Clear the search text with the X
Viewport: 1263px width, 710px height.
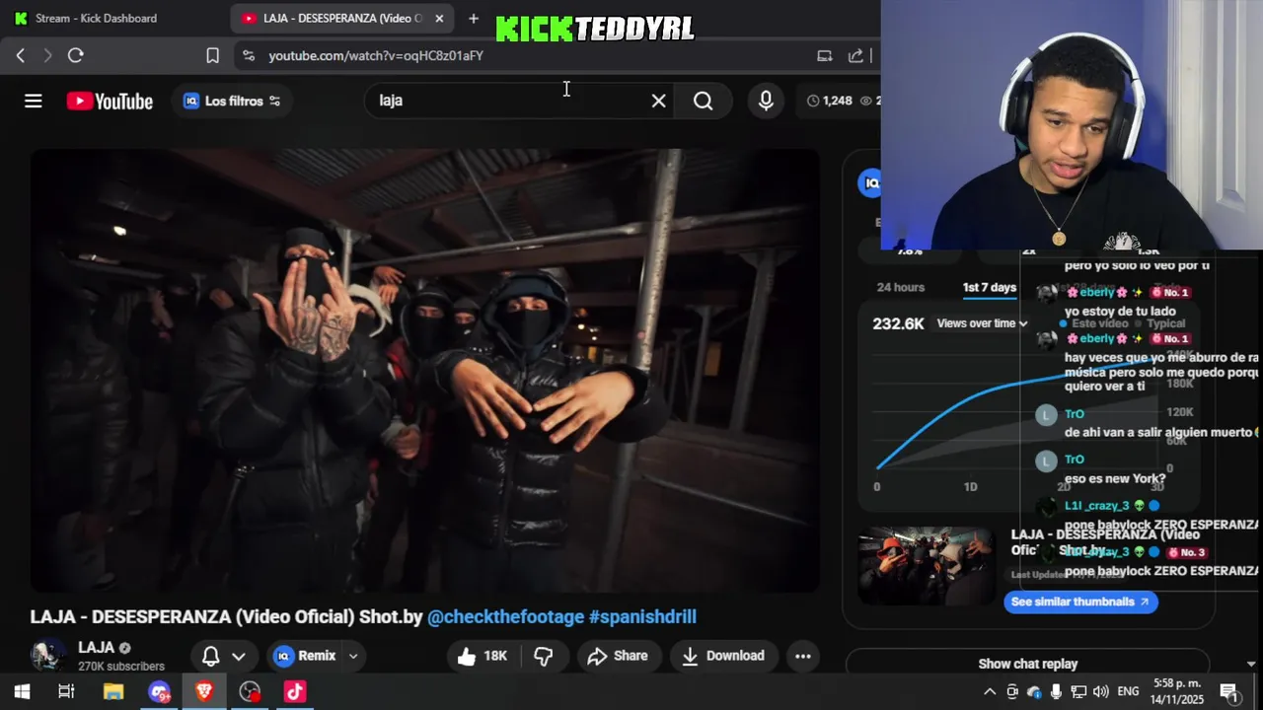(x=658, y=101)
